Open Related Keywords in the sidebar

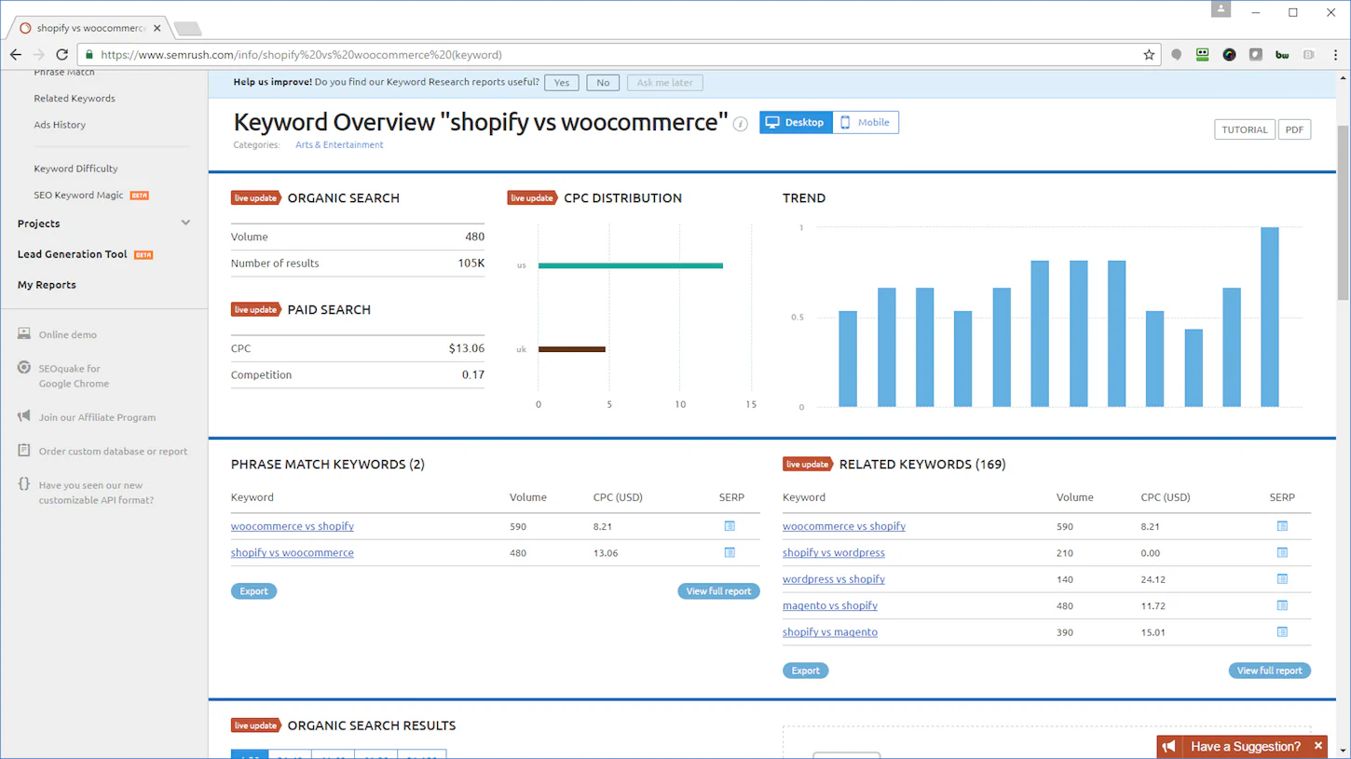75,98
